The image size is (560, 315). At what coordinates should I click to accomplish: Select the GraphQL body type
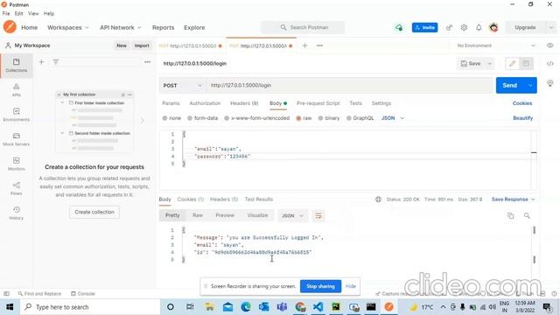pyautogui.click(x=360, y=118)
